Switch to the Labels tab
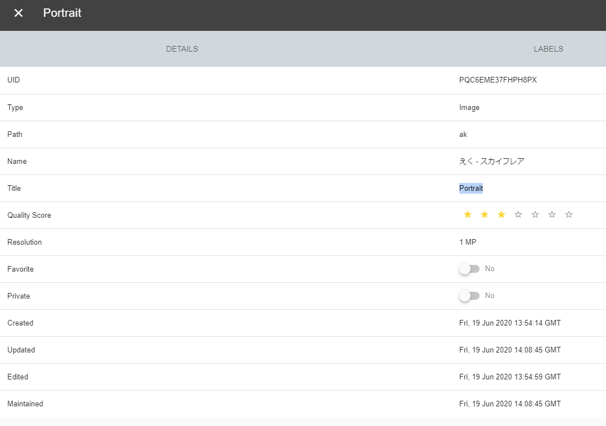 tap(548, 49)
